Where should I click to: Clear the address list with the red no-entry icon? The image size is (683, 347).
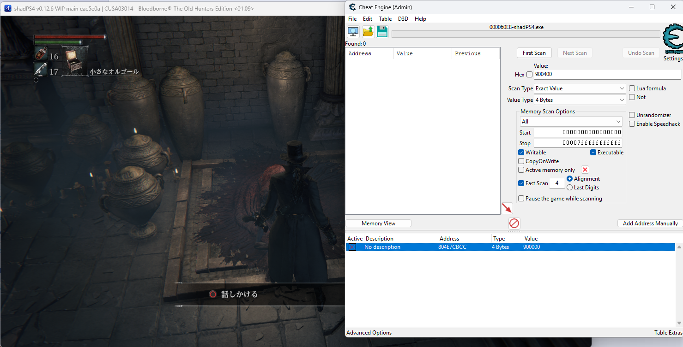click(x=514, y=223)
